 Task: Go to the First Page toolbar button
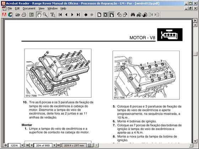point(60,15)
